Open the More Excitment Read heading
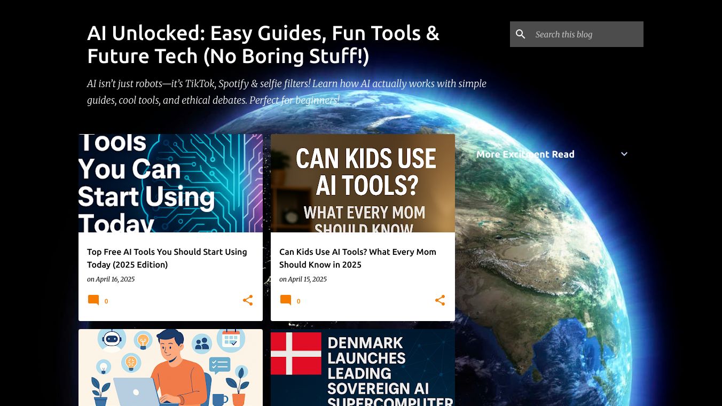Viewport: 722px width, 406px height. point(525,154)
